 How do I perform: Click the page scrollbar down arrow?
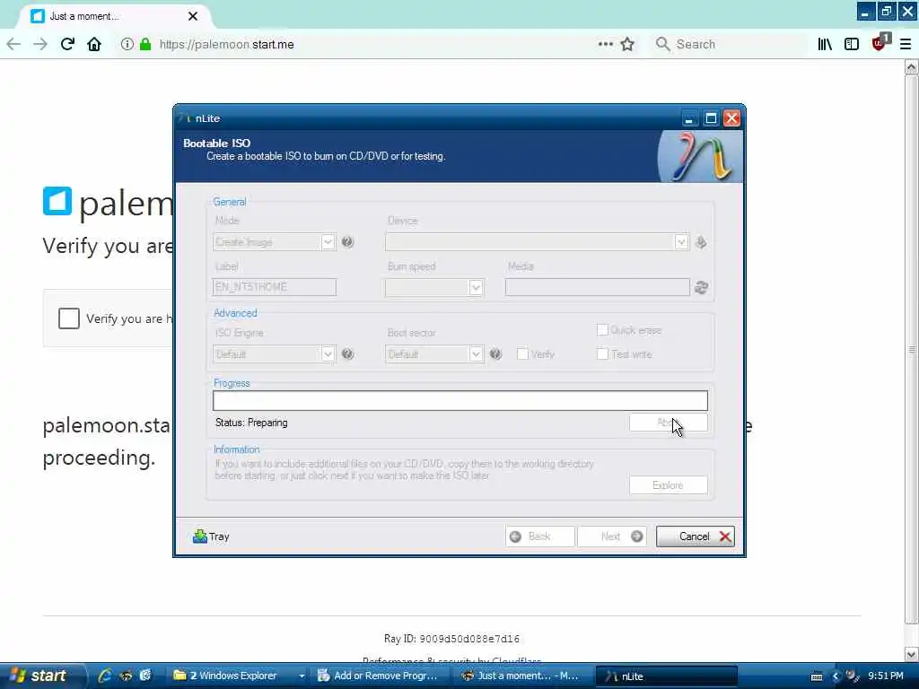click(911, 654)
